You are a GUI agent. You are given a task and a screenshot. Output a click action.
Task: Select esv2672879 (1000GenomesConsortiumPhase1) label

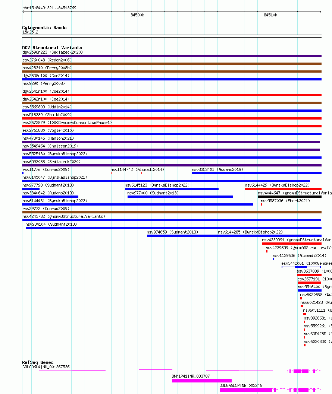coord(67,123)
